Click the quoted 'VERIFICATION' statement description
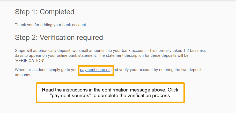Image resolution: width=236 pixels, height=113 pixels. [x=30, y=61]
